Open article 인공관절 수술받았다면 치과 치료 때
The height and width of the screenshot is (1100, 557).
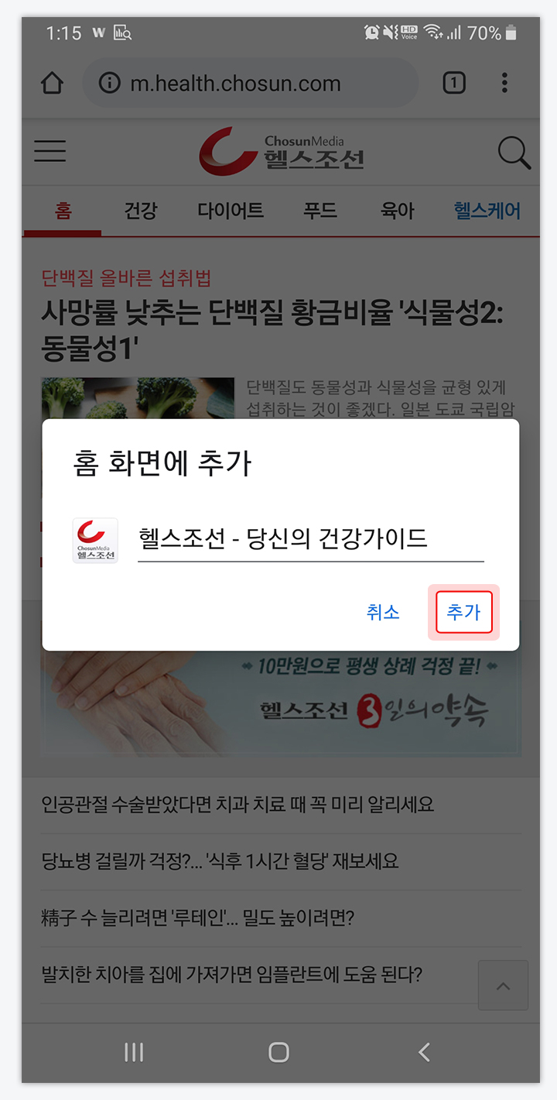coord(237,803)
